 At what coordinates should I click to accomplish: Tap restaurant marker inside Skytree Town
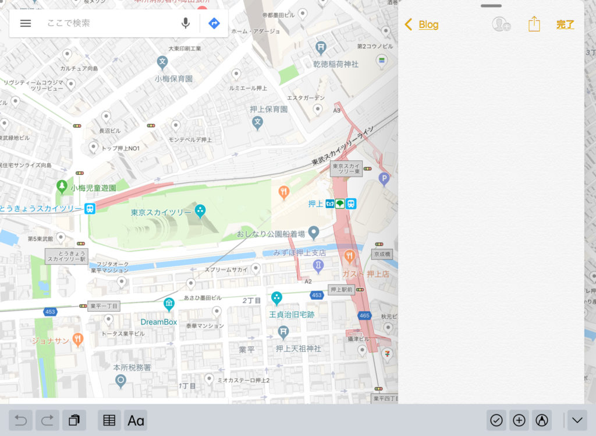point(283,192)
